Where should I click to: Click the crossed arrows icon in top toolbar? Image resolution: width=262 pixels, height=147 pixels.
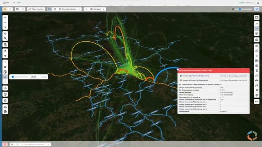coord(54,9)
